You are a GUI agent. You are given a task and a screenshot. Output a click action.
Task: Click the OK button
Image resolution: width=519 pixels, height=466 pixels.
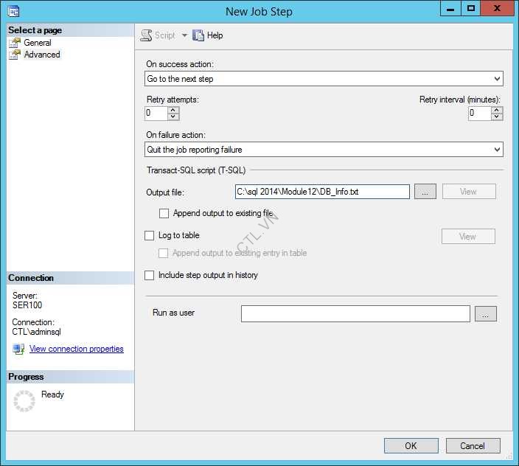[411, 446]
